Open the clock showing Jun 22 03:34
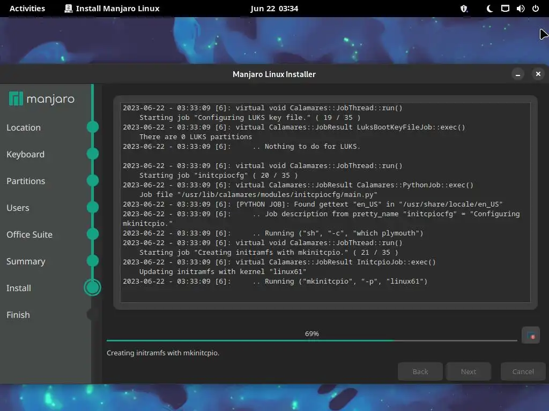 (x=274, y=9)
